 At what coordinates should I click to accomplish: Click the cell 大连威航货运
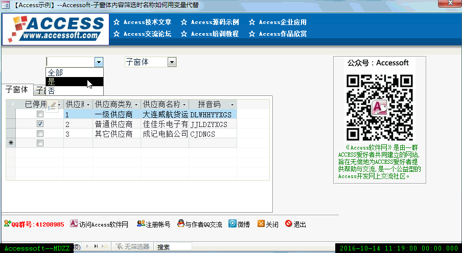(165, 114)
